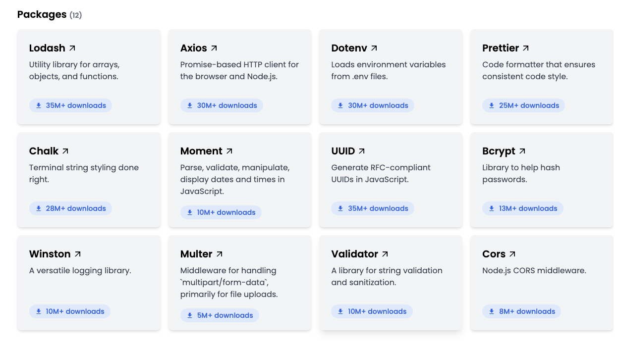Click "Promise-based HTTP client" description
Viewport: 620px width, 350px height.
point(240,70)
